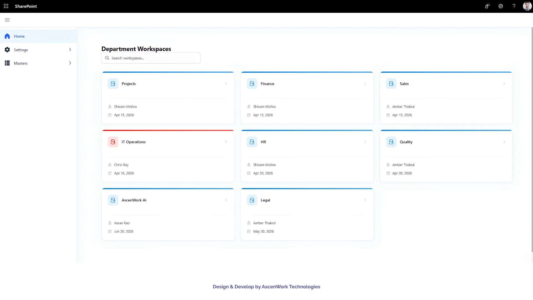Click person icon on the Sales card
This screenshot has height=300, width=533.
(388, 107)
